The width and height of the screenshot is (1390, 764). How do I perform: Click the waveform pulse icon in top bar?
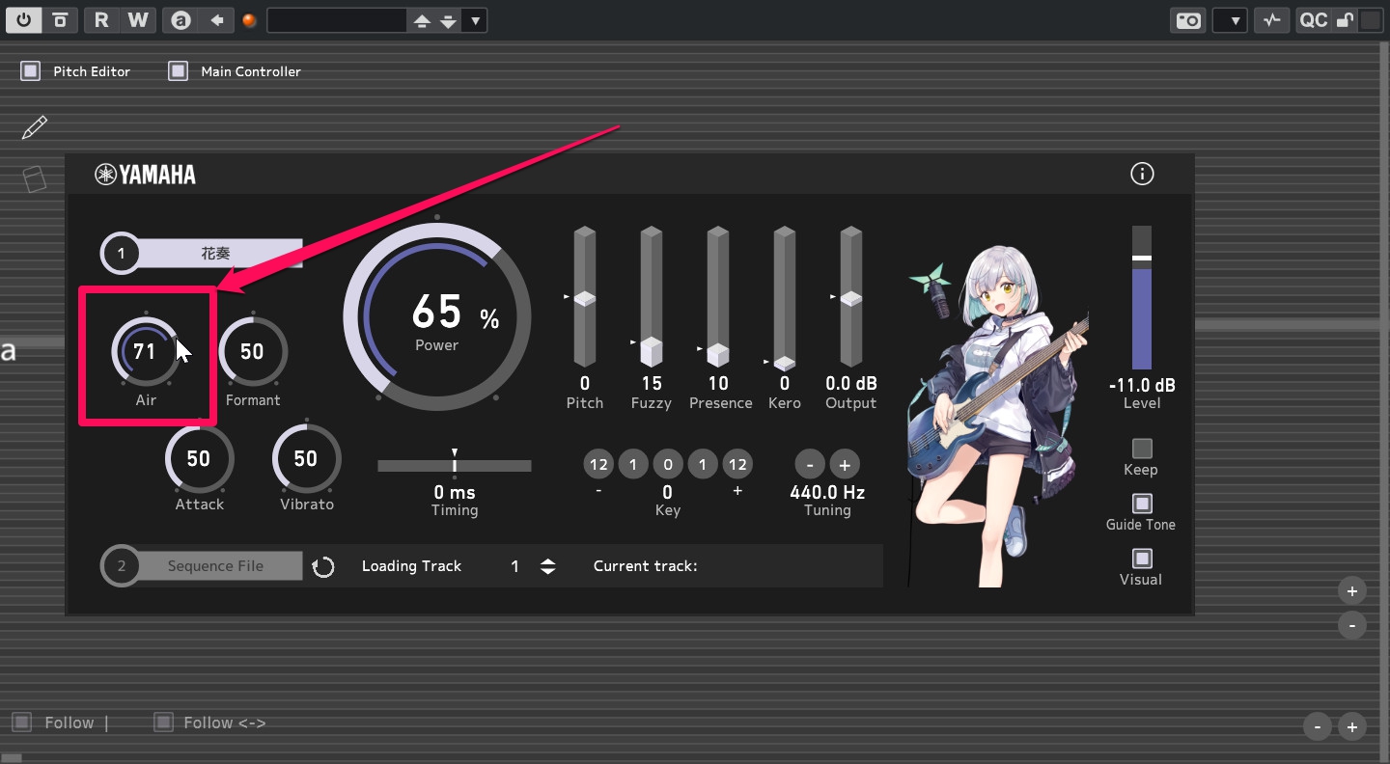[x=1272, y=20]
